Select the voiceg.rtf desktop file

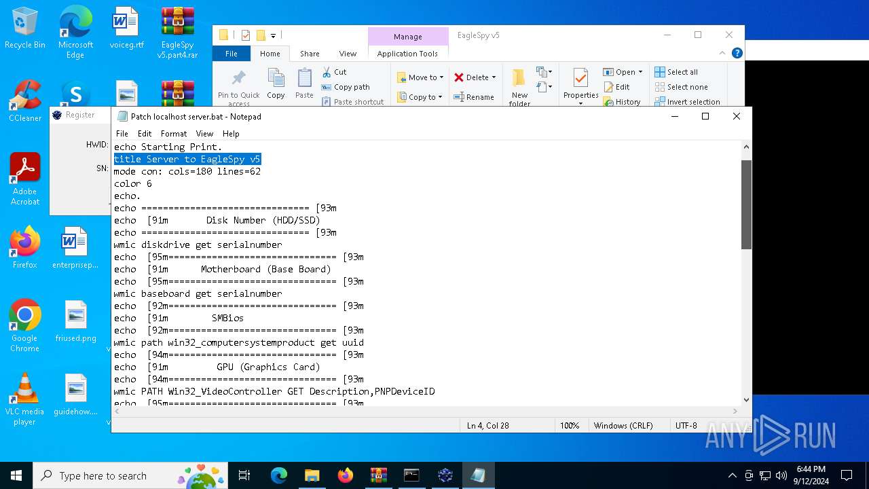point(126,29)
